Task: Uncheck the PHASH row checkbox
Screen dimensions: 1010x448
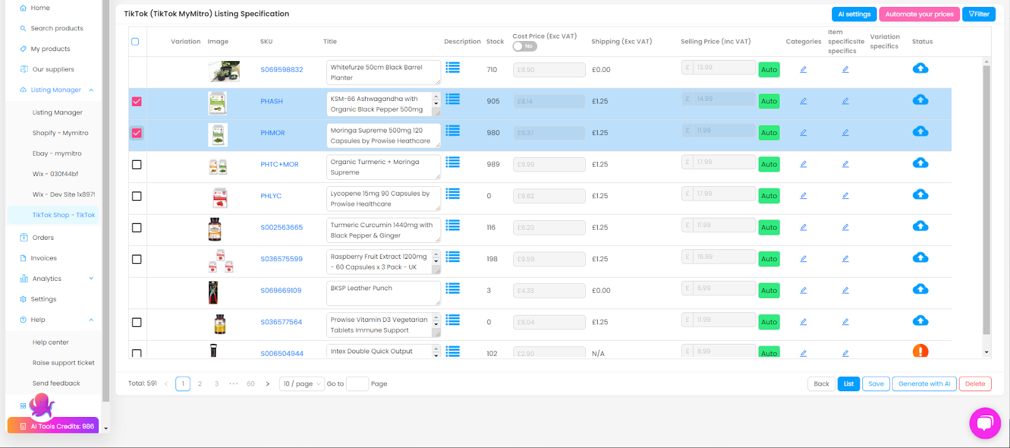Action: pos(136,101)
